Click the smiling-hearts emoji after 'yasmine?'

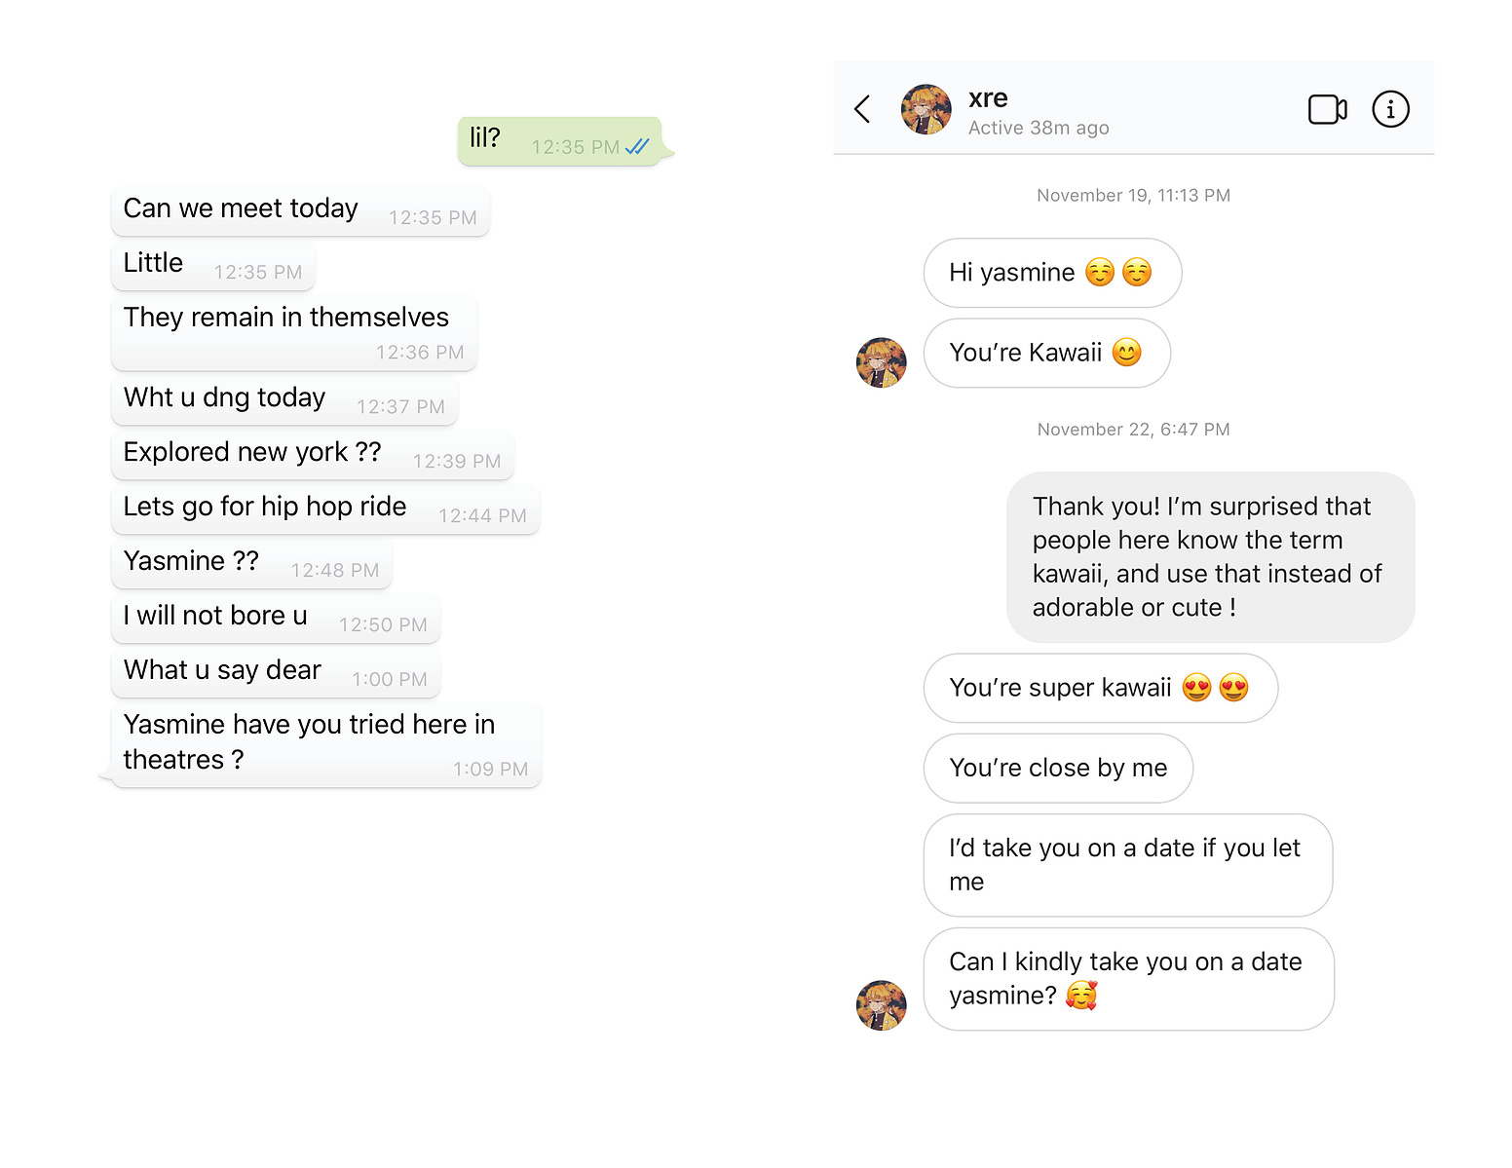[1081, 996]
